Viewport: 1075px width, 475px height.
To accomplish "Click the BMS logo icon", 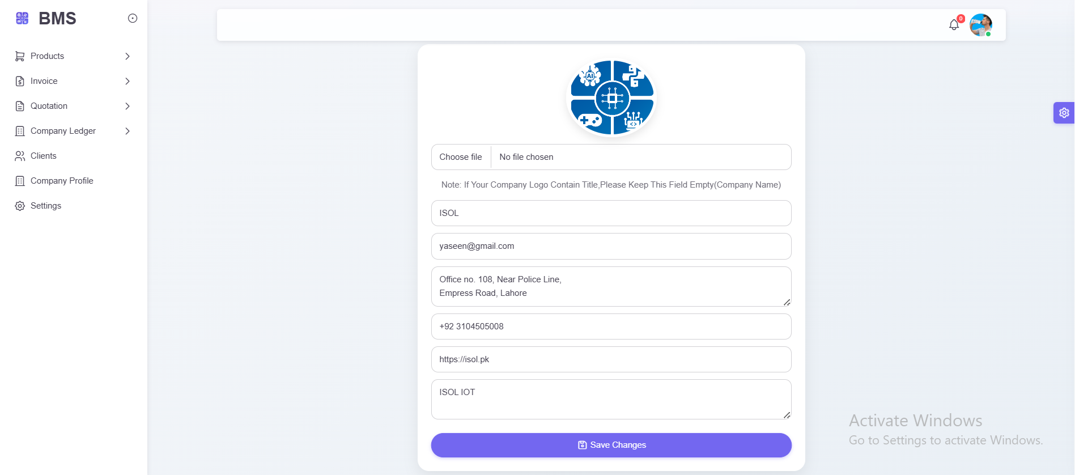I will (x=22, y=18).
